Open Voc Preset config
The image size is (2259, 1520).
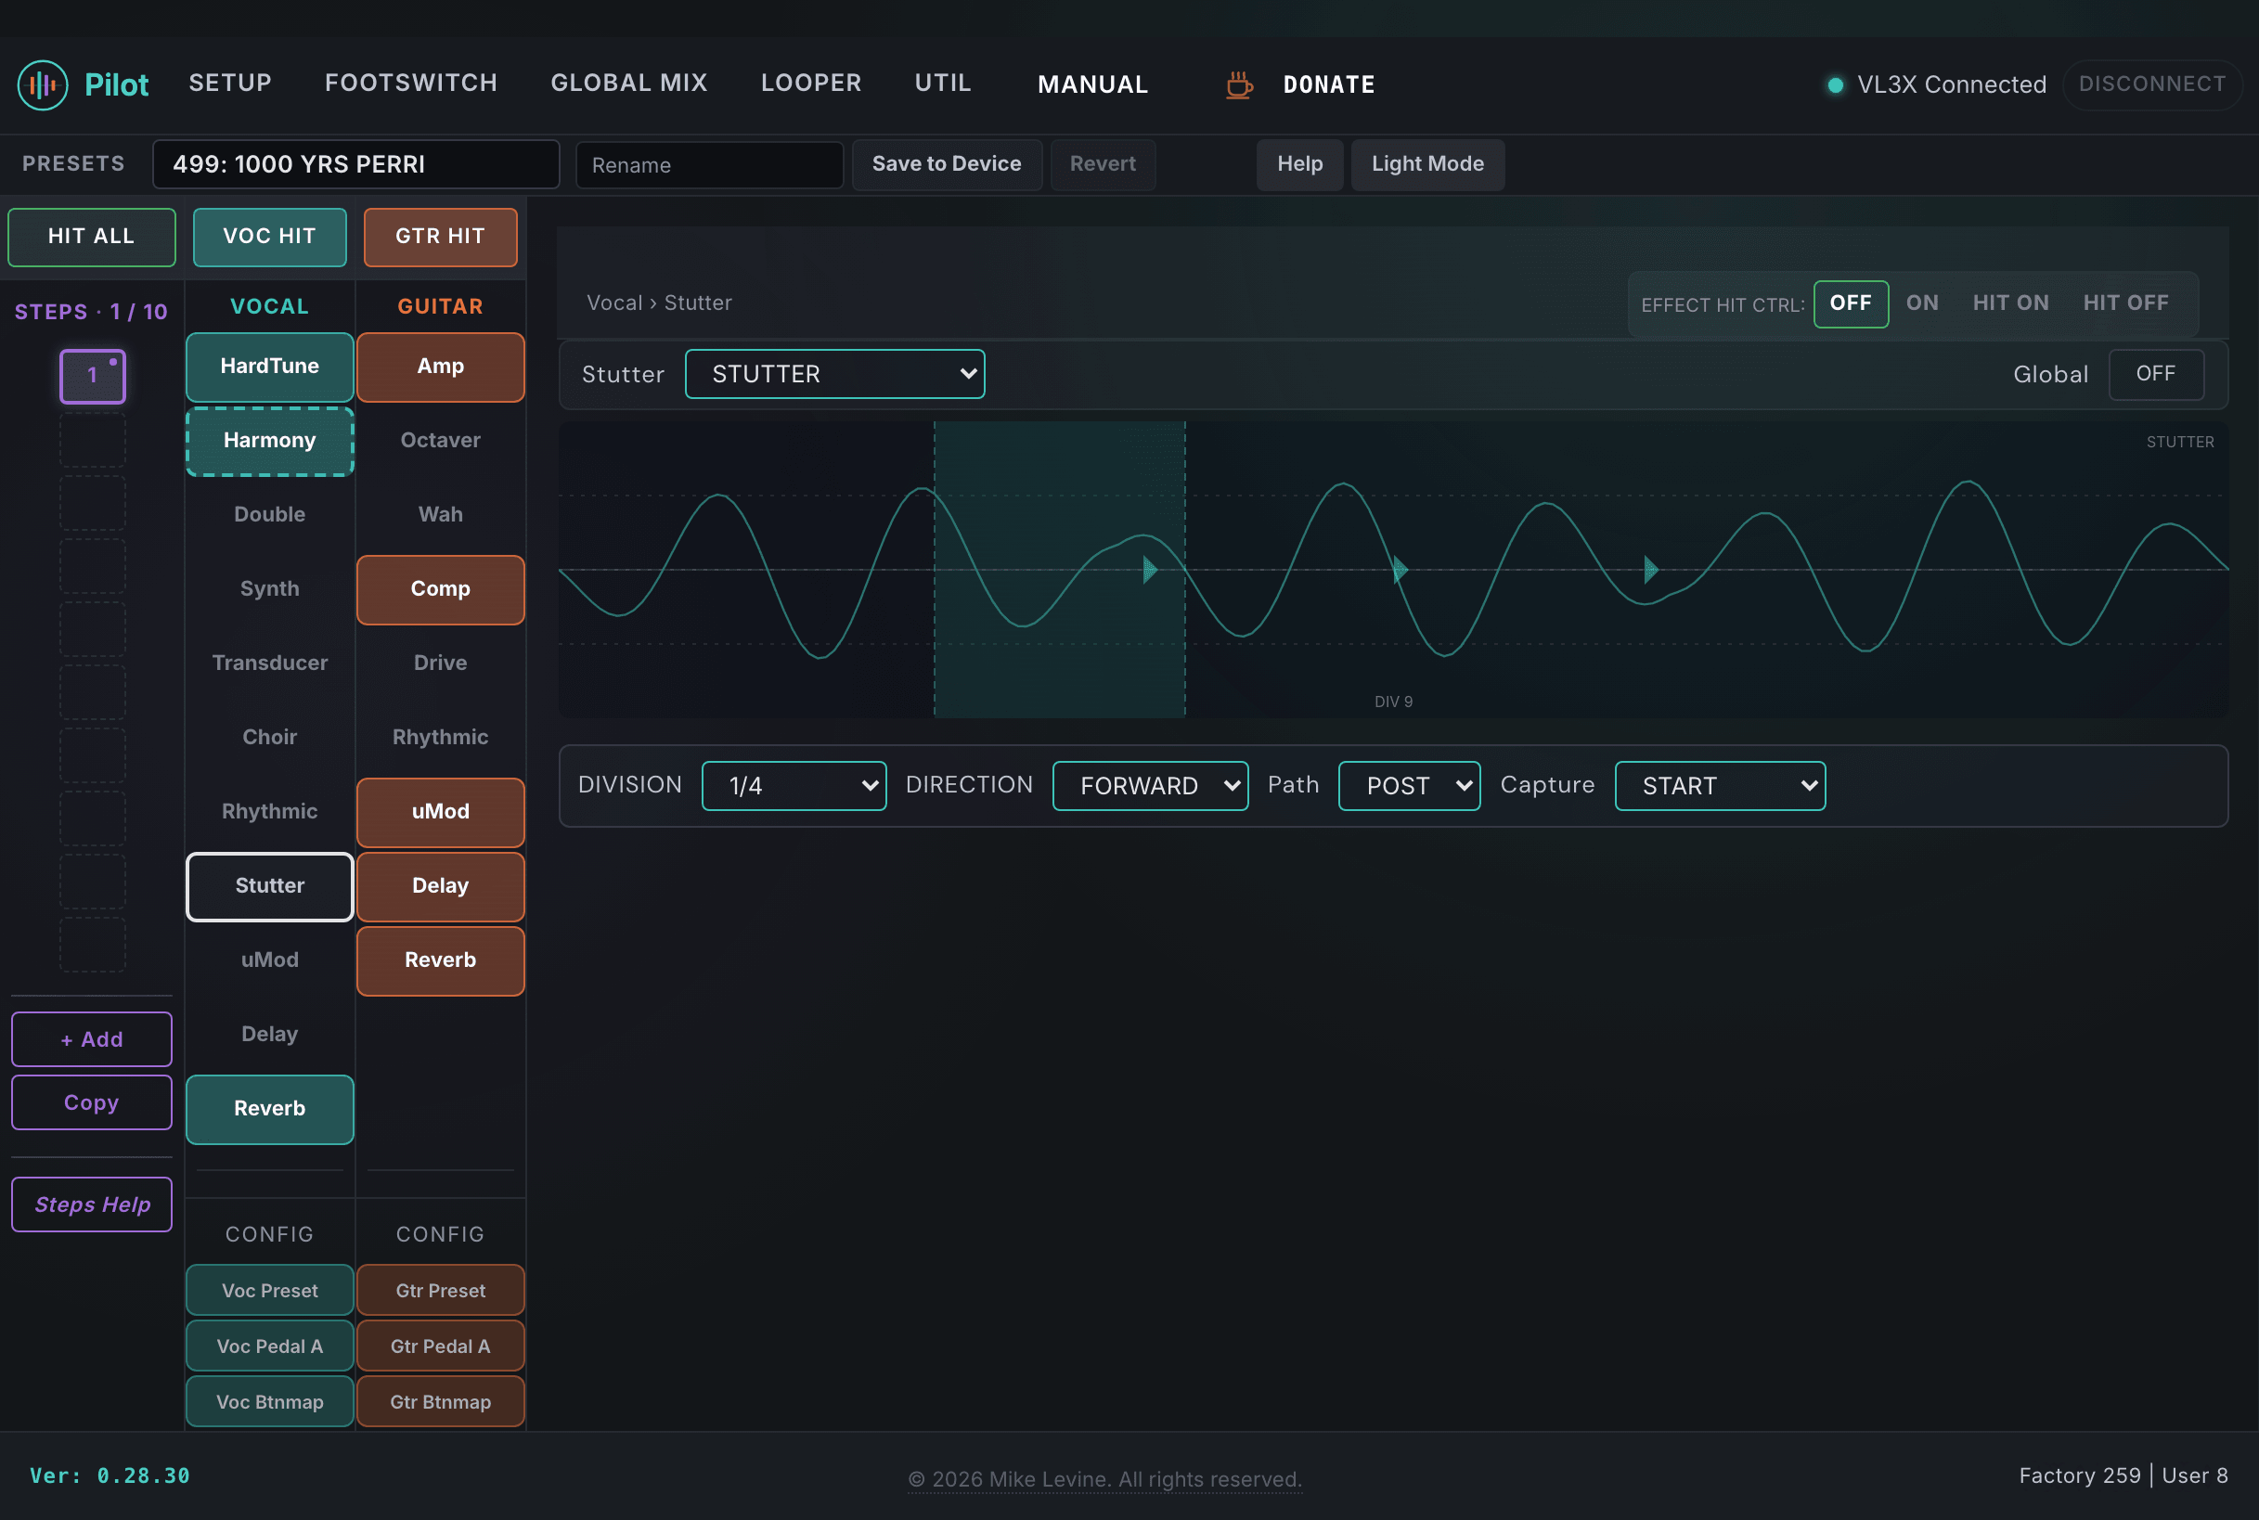tap(269, 1291)
